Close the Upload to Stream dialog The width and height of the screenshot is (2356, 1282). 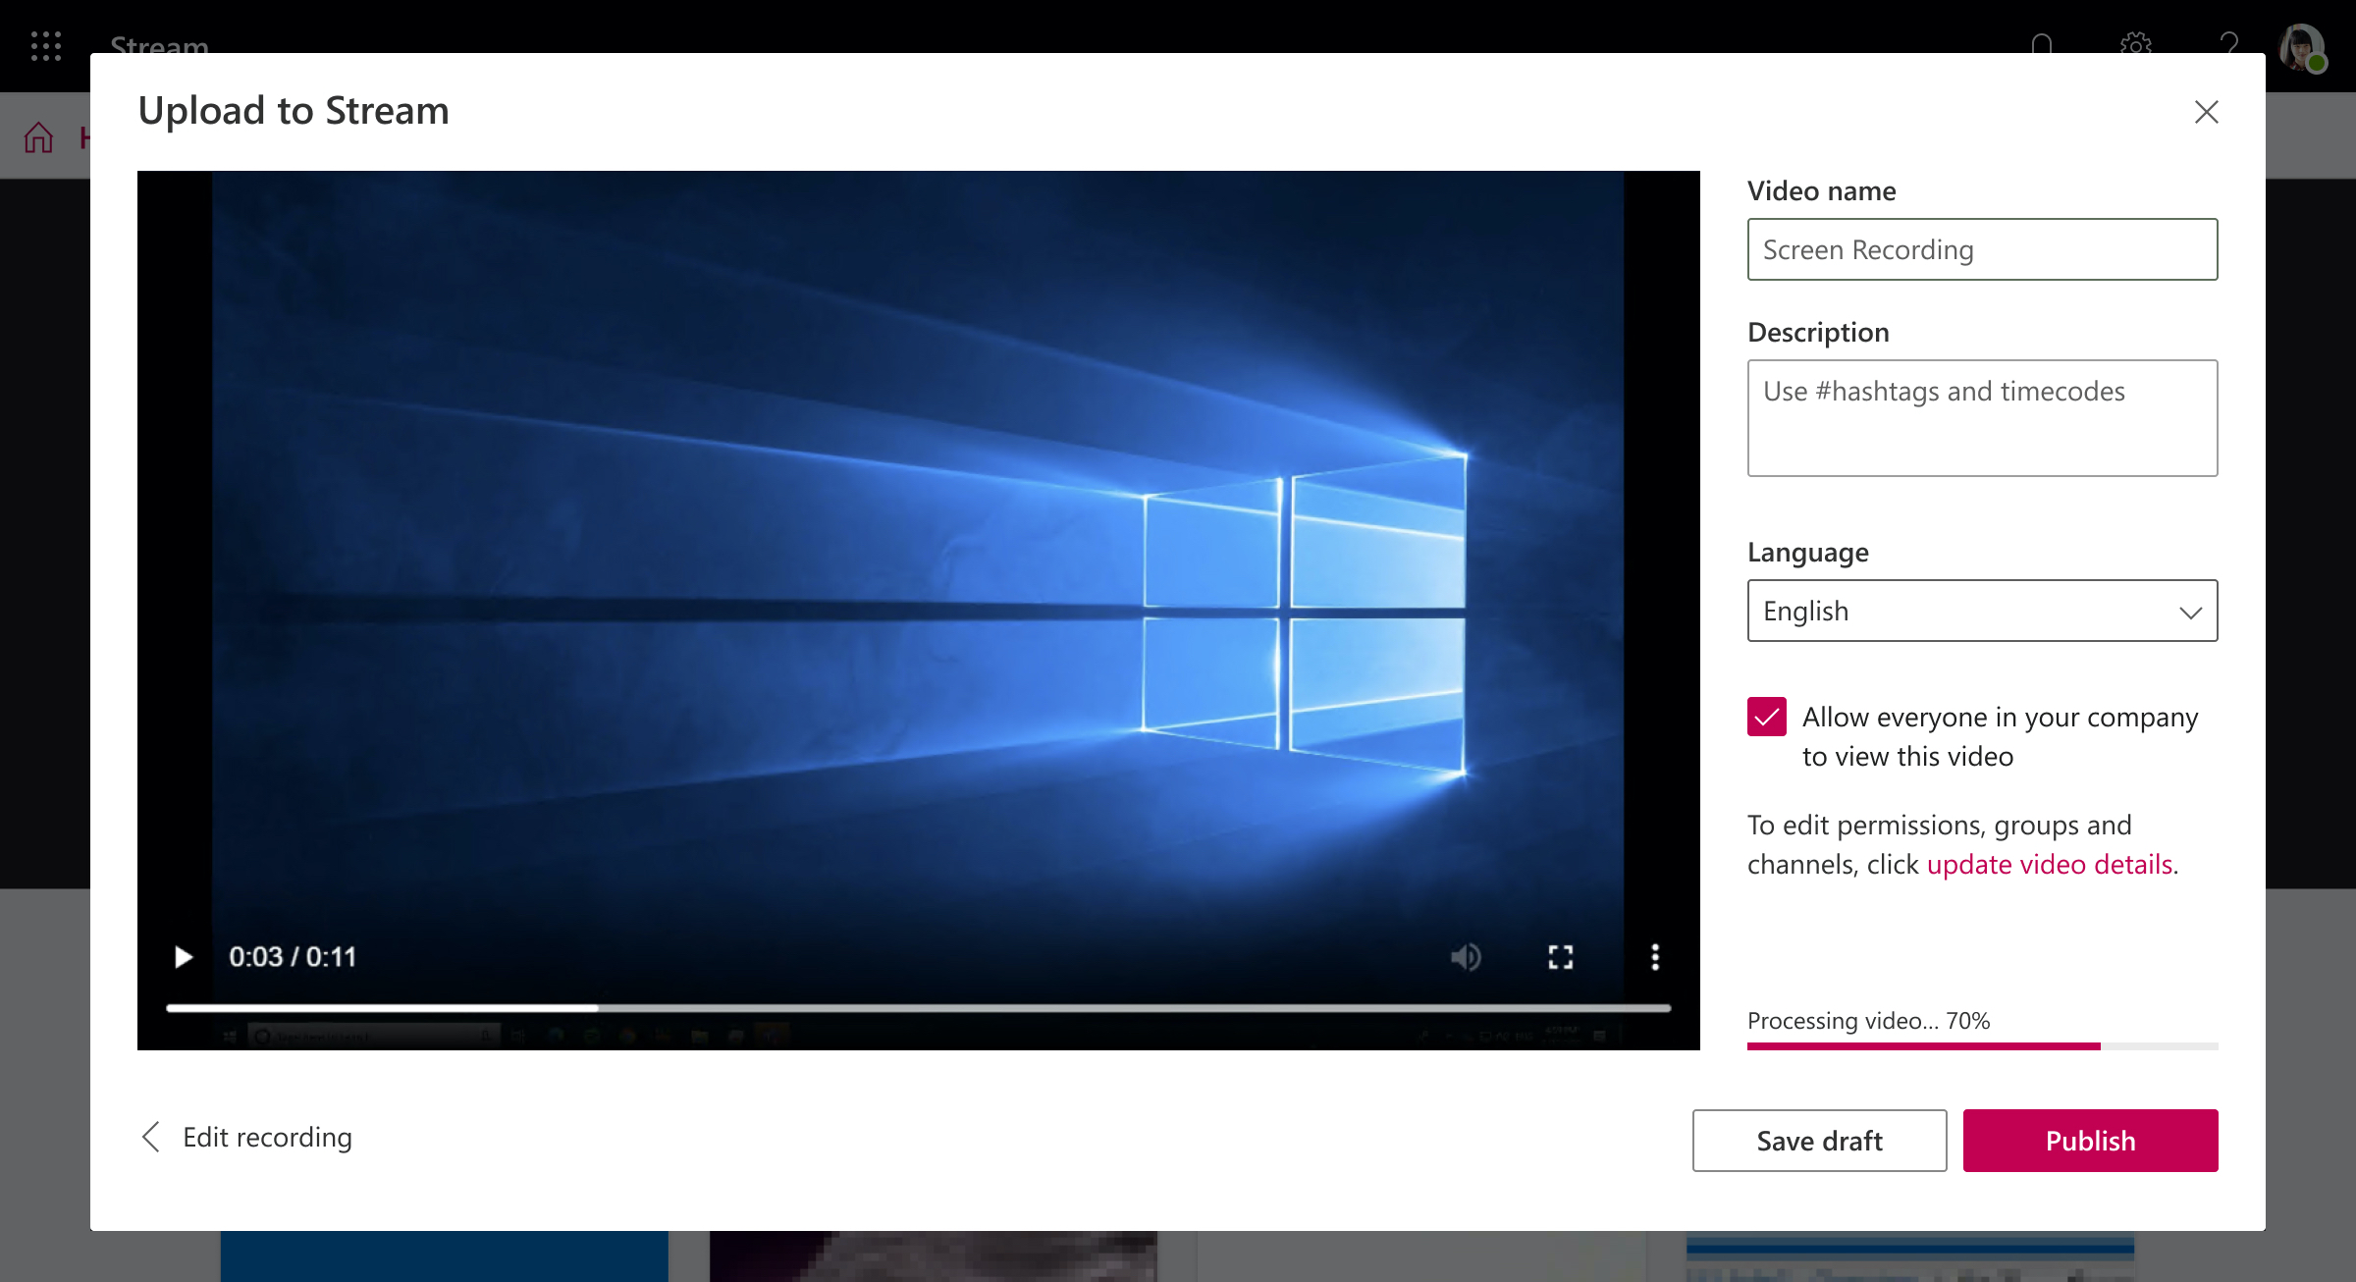point(2206,112)
